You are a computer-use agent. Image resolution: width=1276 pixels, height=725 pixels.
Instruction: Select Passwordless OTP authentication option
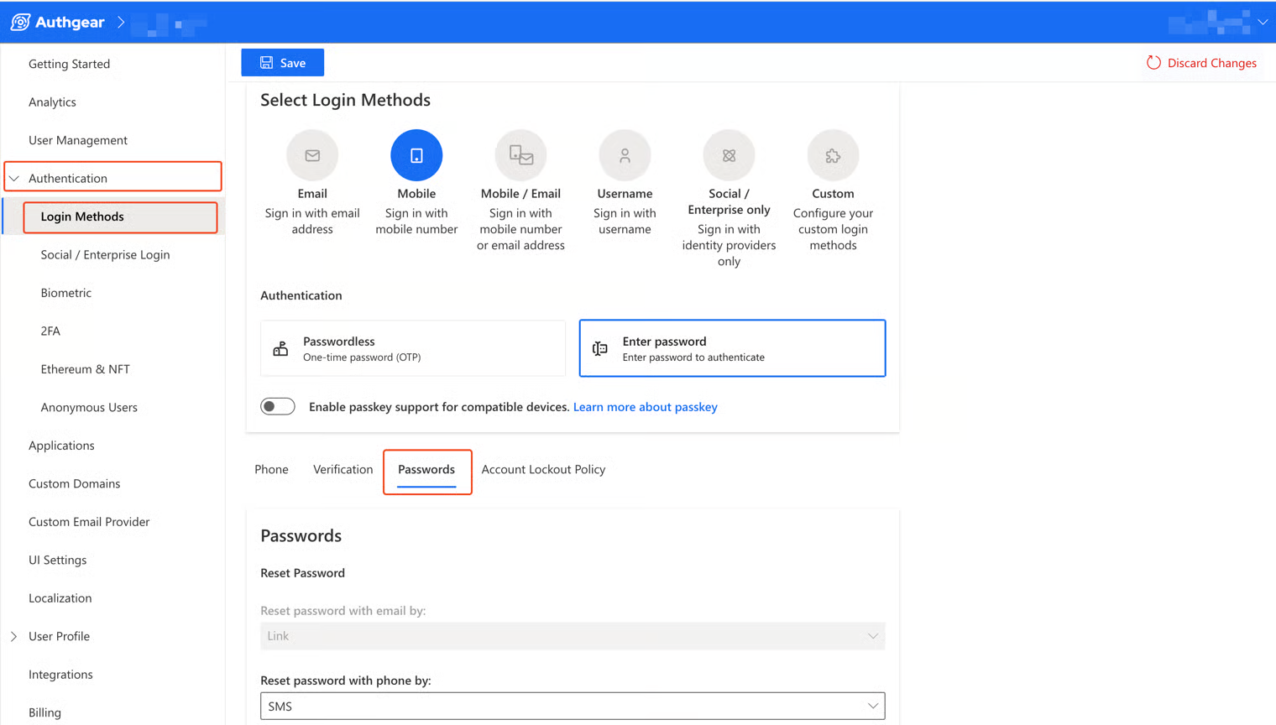pos(413,348)
